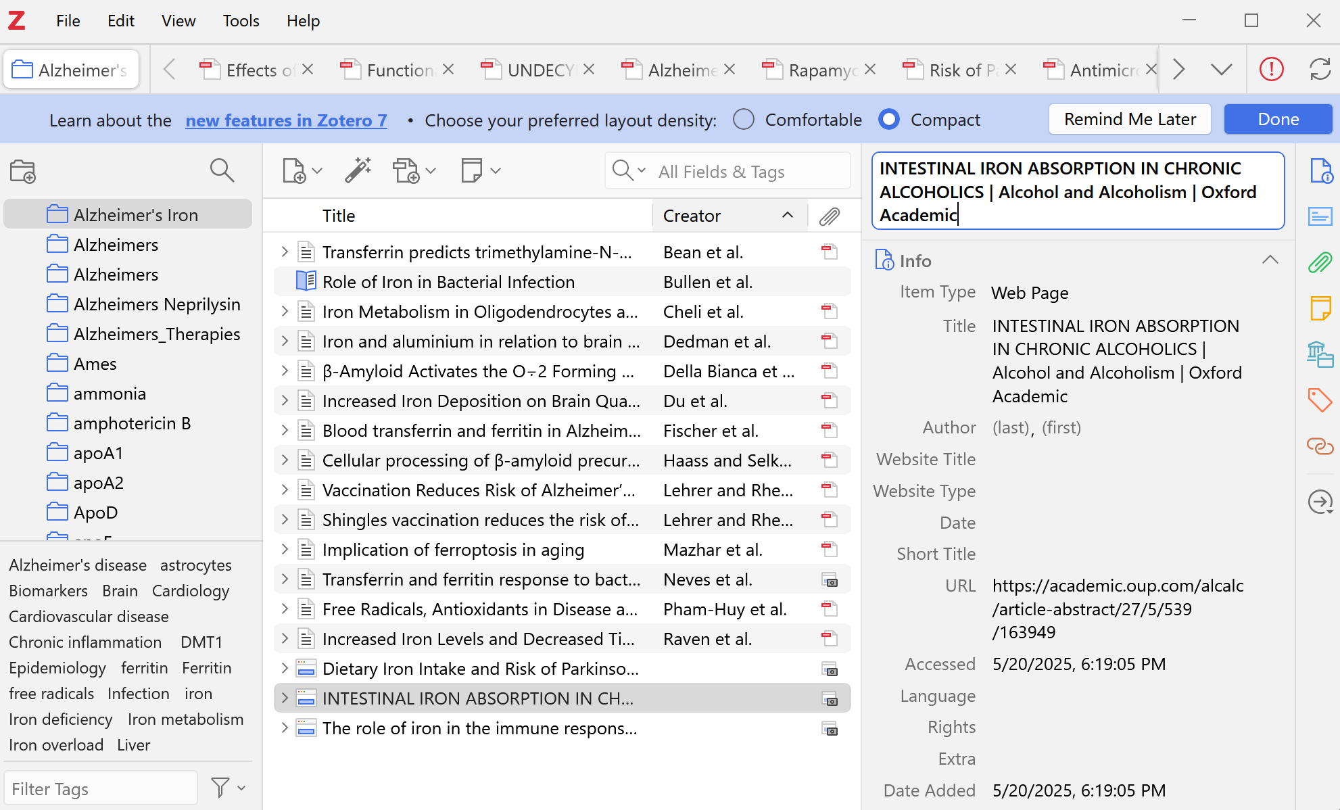The height and width of the screenshot is (810, 1340).
Task: Open the Attachments paperclip sidebar icon
Action: click(1320, 262)
